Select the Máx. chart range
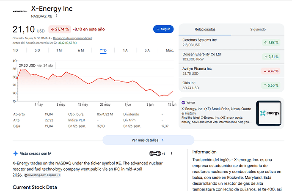Viewport: 292px width, 191px height. (x=170, y=50)
